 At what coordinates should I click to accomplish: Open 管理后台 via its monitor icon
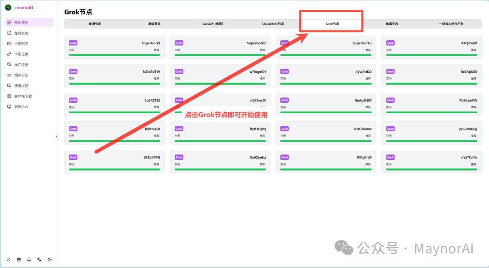tap(10, 107)
